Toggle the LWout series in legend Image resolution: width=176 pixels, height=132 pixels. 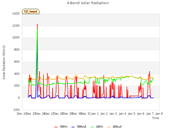click(114, 127)
